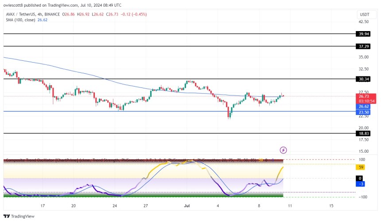The height and width of the screenshot is (222, 381).
Task: Click the oscillator value label 59
Action: (x=361, y=167)
